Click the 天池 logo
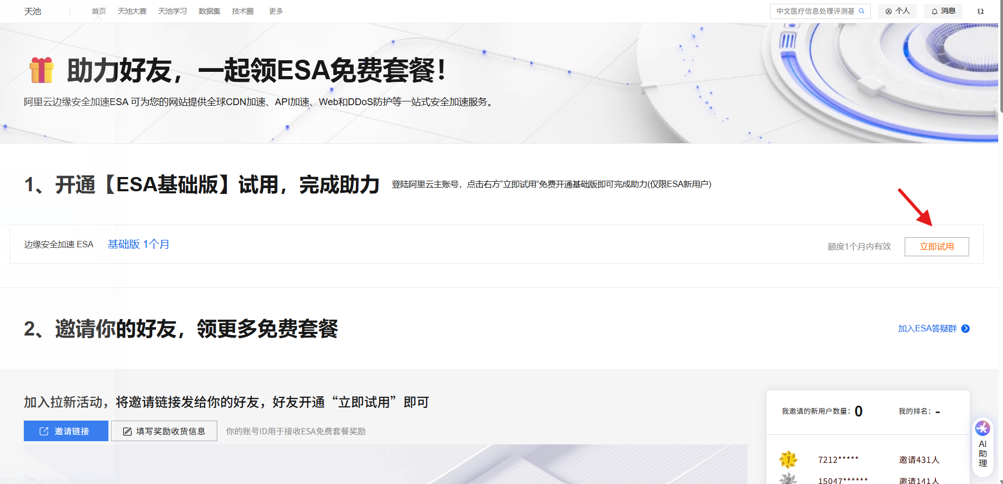Viewport: 1003px width, 484px height. tap(33, 11)
